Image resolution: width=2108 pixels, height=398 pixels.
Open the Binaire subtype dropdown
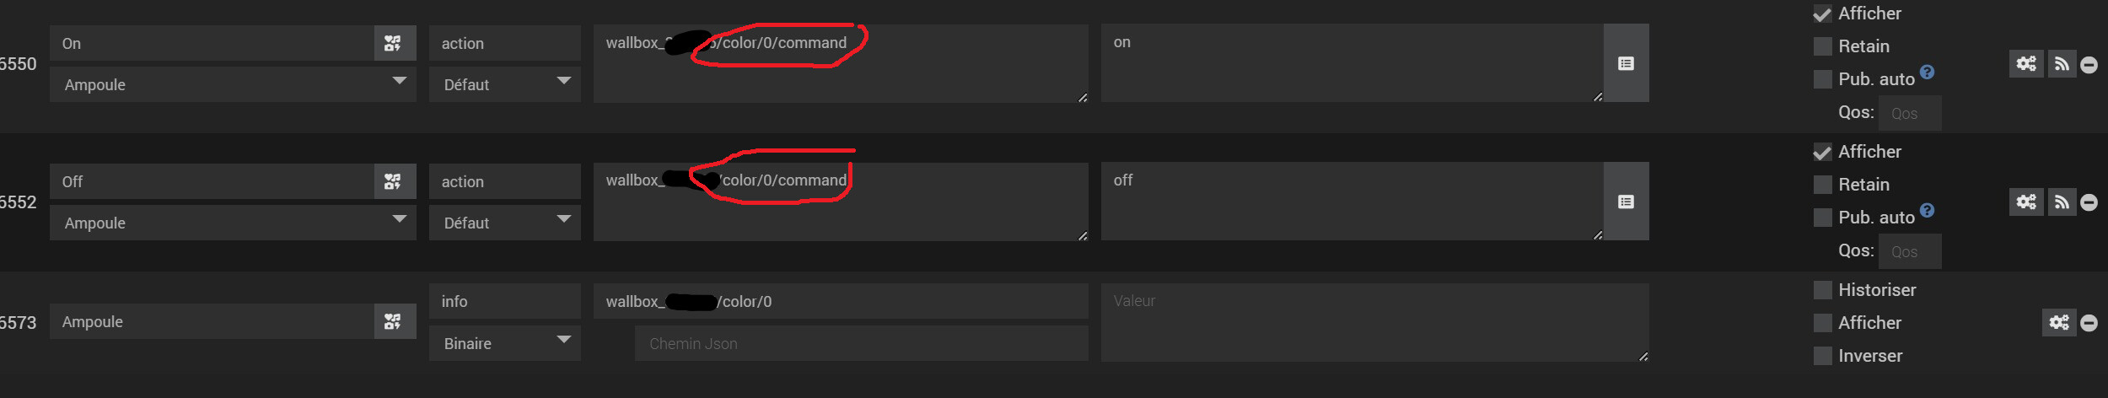(504, 344)
